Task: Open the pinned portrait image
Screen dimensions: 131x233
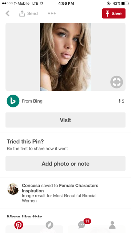Action: tap(65, 57)
